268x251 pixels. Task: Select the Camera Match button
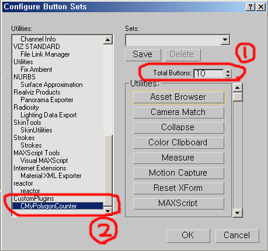[179, 112]
